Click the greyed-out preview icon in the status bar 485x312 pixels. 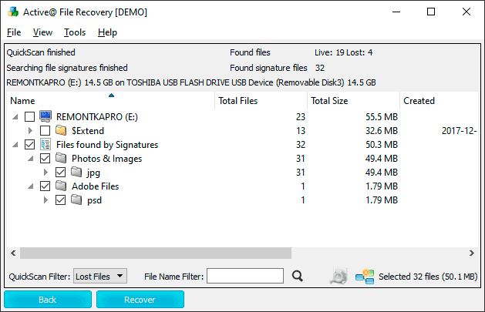click(338, 277)
